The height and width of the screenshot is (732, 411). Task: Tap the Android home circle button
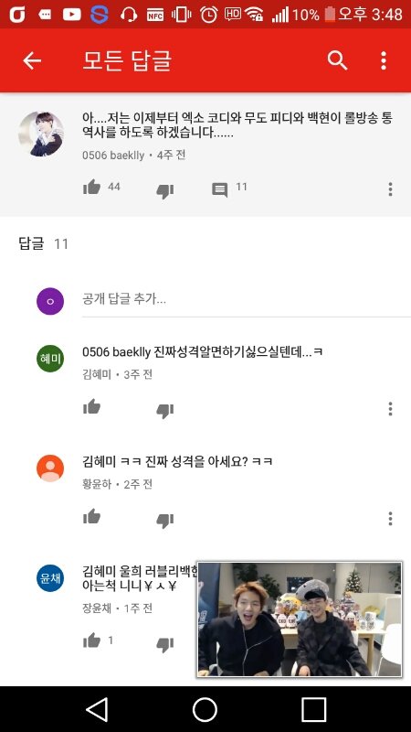click(205, 710)
